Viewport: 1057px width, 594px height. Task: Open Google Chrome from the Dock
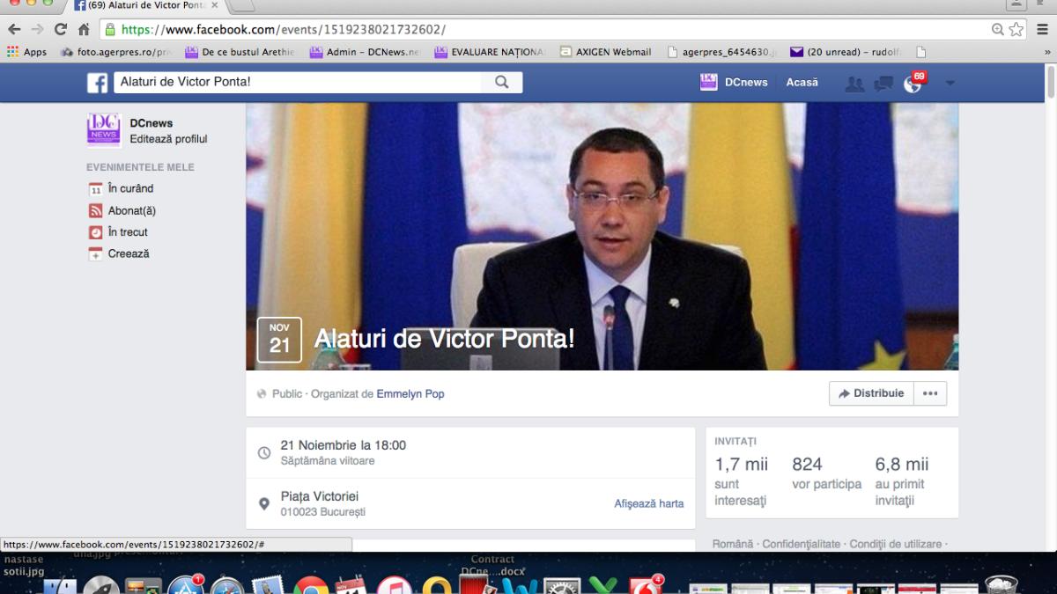311,584
